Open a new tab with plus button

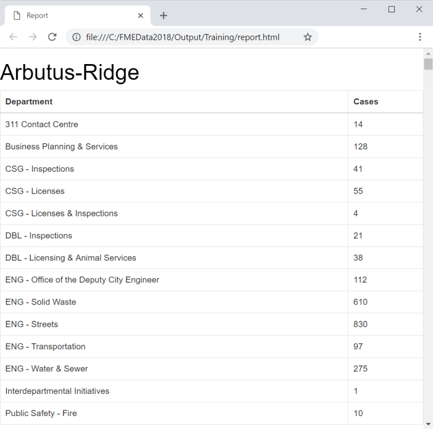[x=164, y=16]
